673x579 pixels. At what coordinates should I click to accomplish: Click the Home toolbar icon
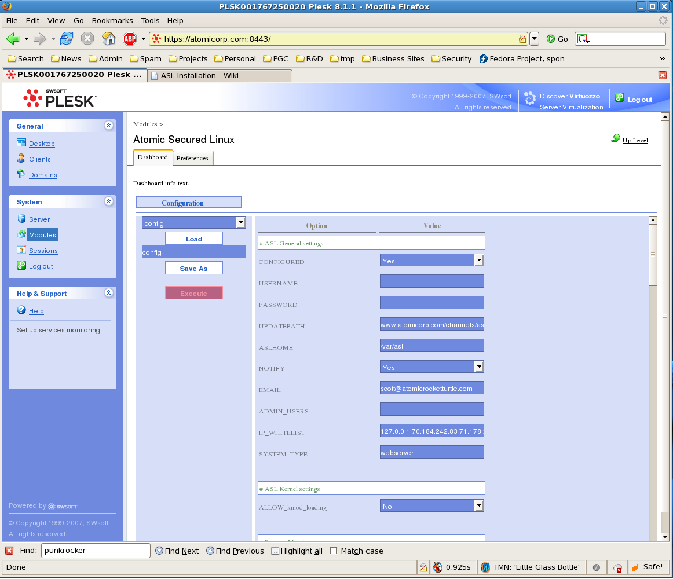[108, 39]
